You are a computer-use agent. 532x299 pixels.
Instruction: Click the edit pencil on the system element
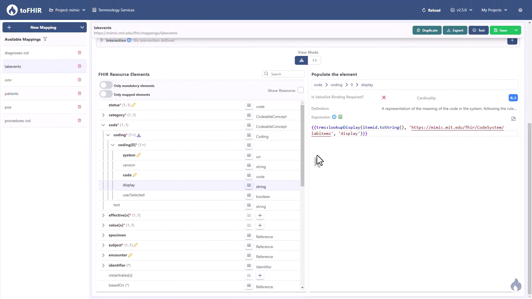click(139, 155)
